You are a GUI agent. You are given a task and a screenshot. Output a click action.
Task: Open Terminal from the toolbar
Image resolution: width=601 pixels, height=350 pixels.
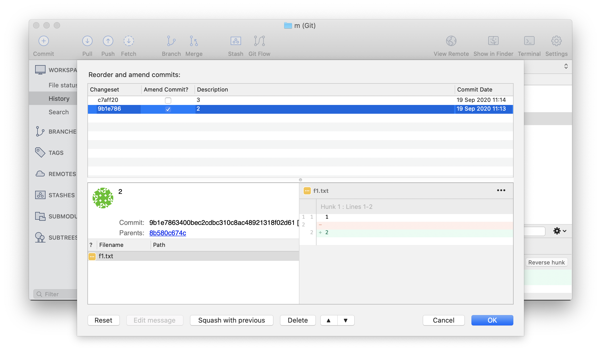click(x=529, y=41)
